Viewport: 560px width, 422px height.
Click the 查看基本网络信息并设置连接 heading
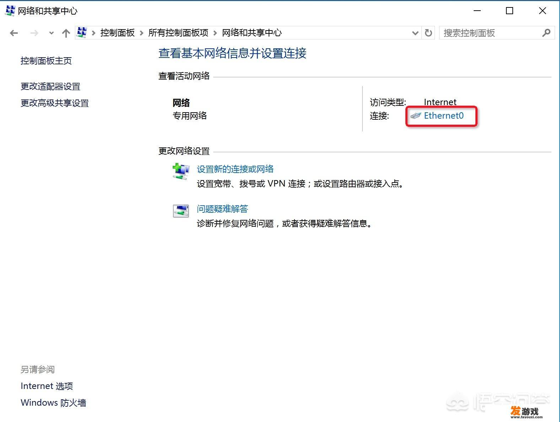pos(232,53)
